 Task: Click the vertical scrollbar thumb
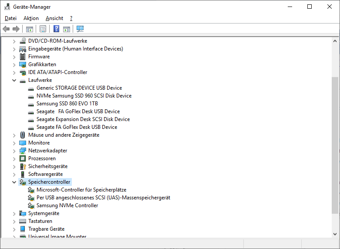[335, 145]
